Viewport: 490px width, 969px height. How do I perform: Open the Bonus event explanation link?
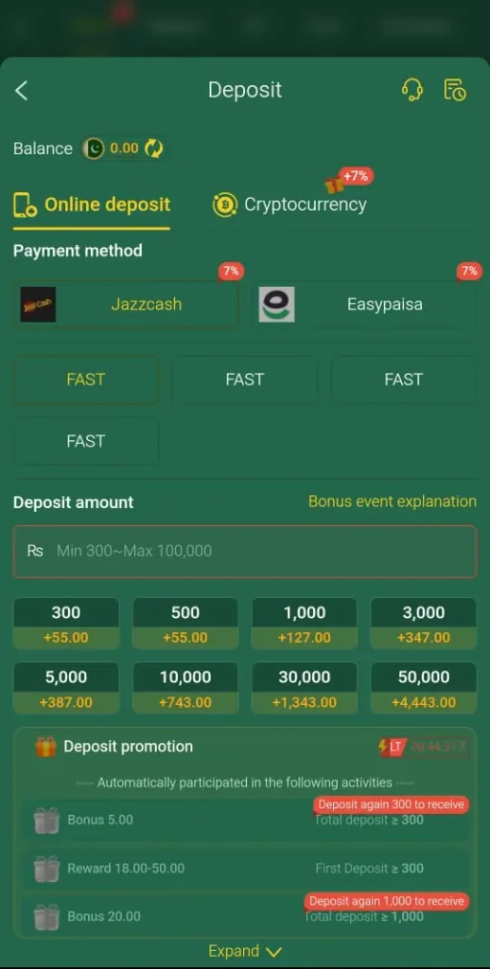[393, 502]
